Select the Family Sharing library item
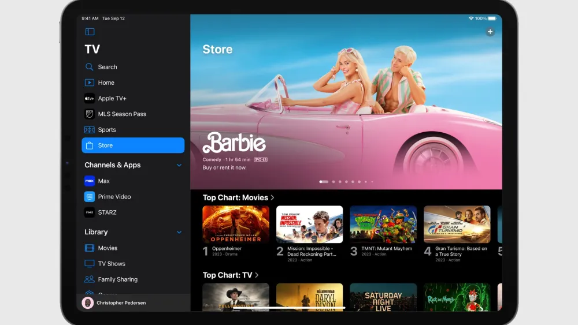This screenshot has width=578, height=325. (x=117, y=279)
